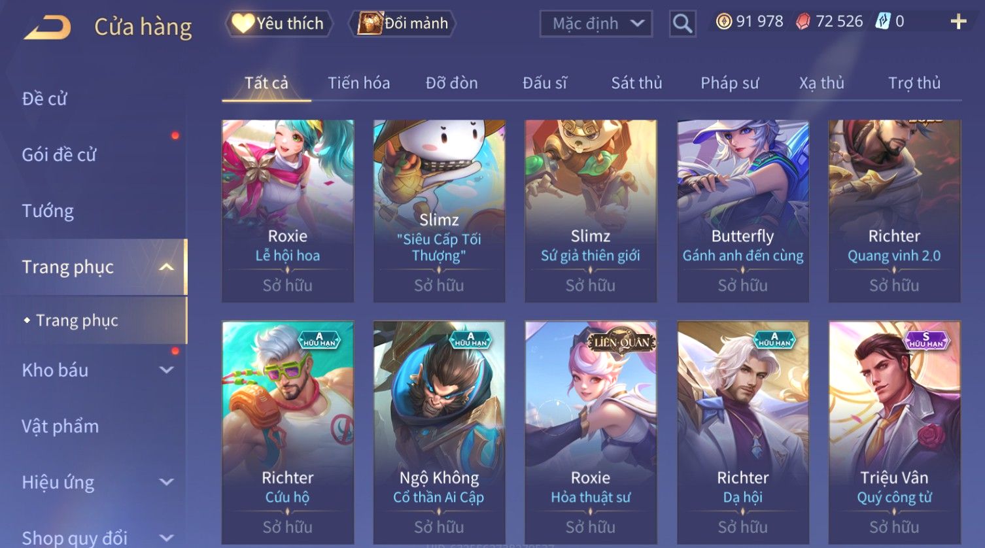Screen dimensions: 985x548
Task: Click the chest icon on Đổi mảnh
Action: [370, 23]
